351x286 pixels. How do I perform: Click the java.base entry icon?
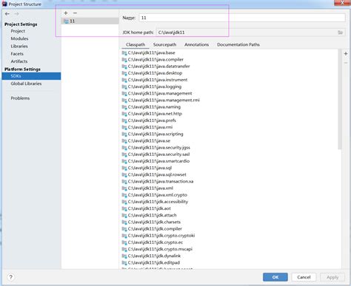point(124,53)
